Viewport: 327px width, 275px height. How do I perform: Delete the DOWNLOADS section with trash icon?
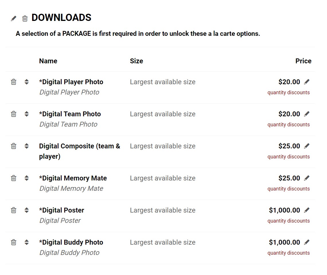tap(25, 19)
